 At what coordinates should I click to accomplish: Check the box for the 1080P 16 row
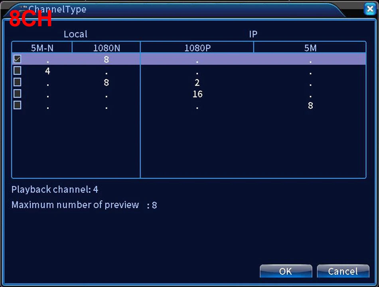pos(17,94)
